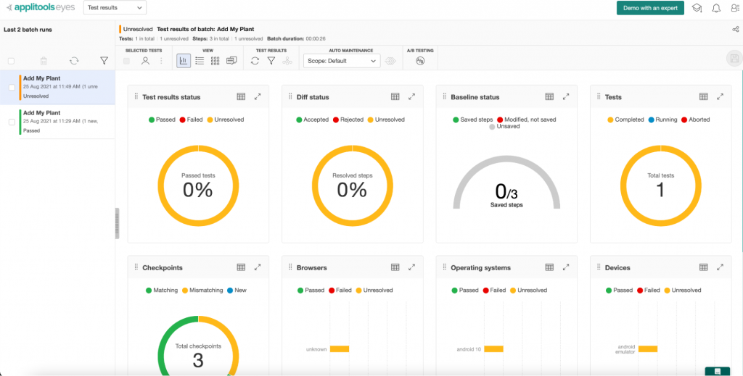743x376 pixels.
Task: Expand the Diff status widget to fullscreen
Action: tap(411, 96)
